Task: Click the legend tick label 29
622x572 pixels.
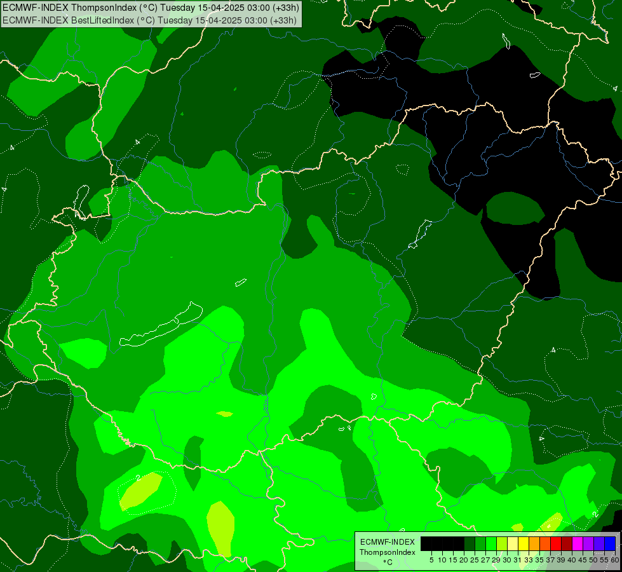Action: [496, 560]
